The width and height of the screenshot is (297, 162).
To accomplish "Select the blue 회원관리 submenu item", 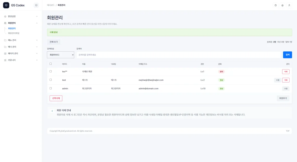I will 12,28.
